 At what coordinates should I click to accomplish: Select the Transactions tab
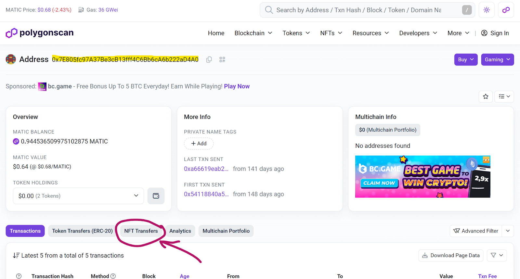click(x=25, y=231)
